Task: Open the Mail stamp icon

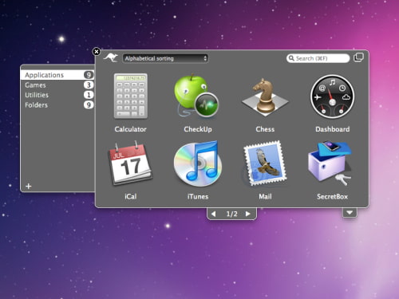Action: [x=265, y=163]
